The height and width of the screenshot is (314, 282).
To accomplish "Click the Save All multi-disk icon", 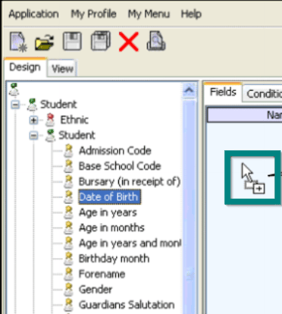I will tap(101, 41).
